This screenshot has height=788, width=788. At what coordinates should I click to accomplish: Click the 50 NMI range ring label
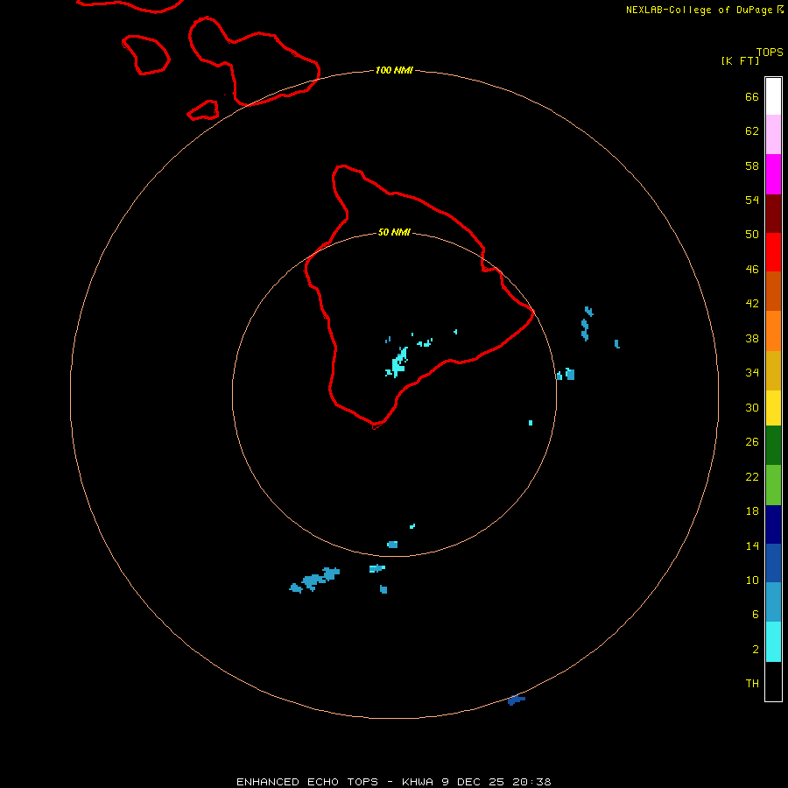click(x=394, y=232)
